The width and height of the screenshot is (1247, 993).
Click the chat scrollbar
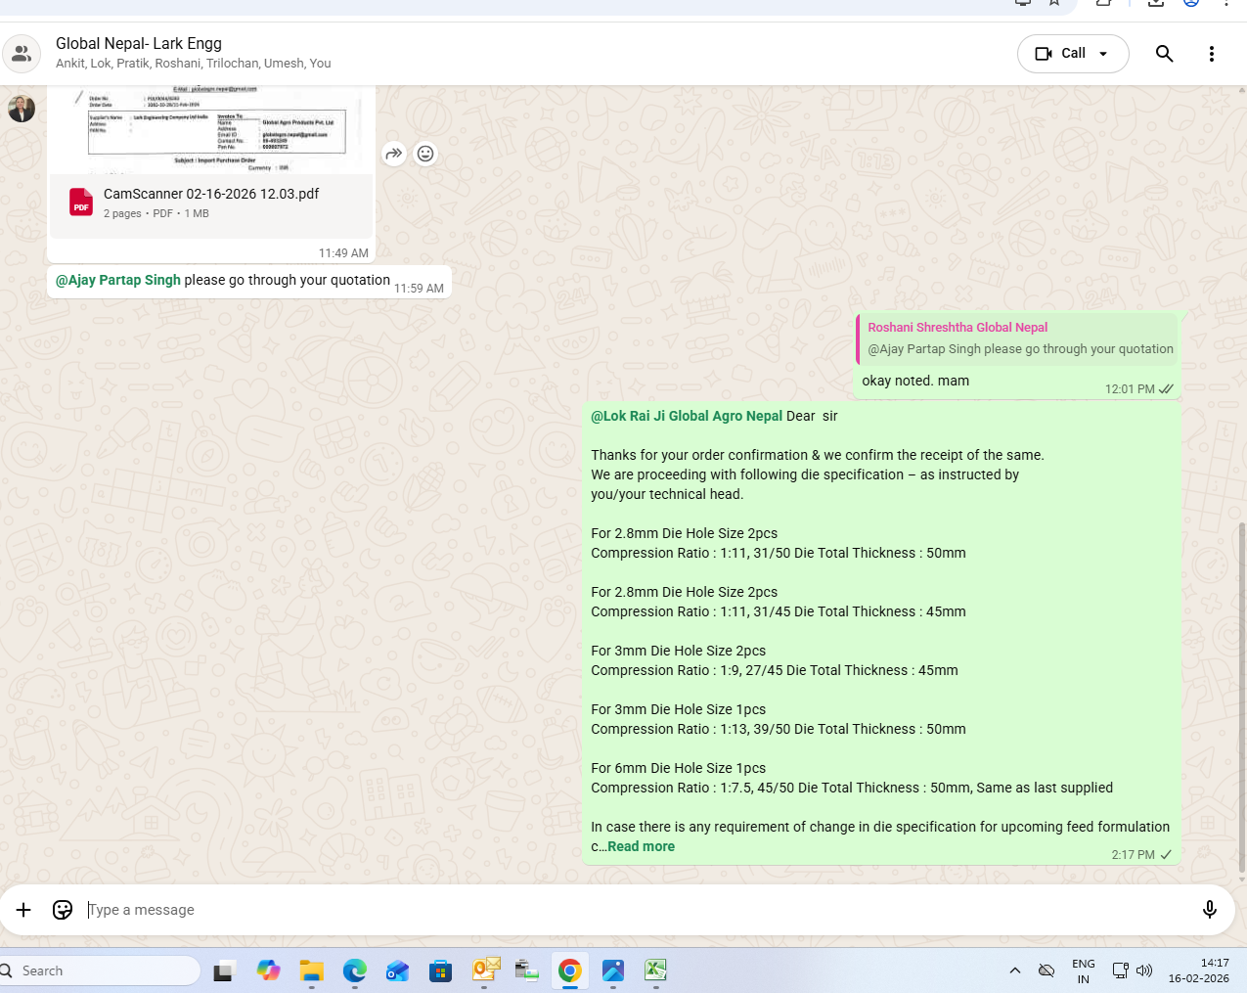point(1242,685)
